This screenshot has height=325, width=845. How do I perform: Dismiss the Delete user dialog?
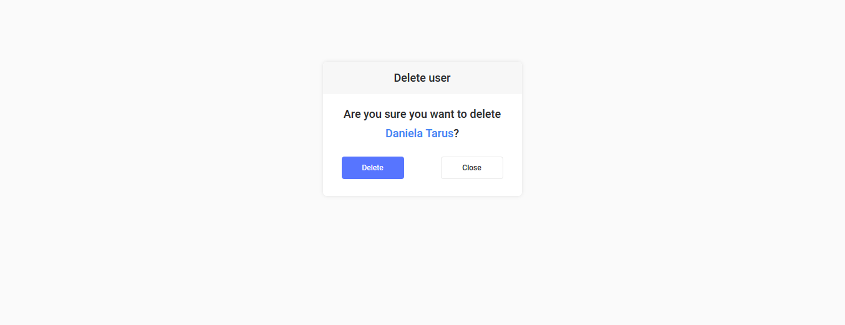[x=472, y=168]
